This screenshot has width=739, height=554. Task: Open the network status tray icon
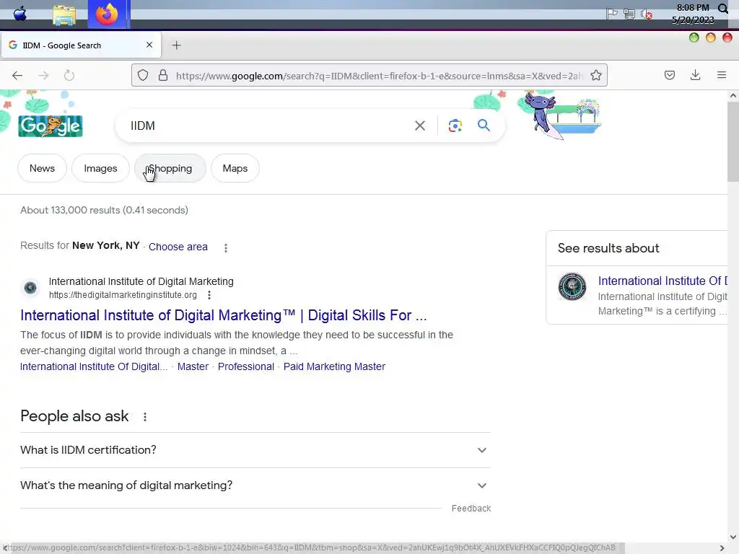tap(629, 14)
